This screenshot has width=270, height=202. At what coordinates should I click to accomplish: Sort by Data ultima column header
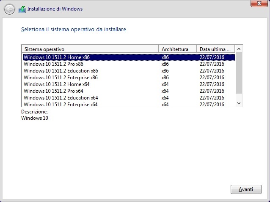pyautogui.click(x=215, y=49)
